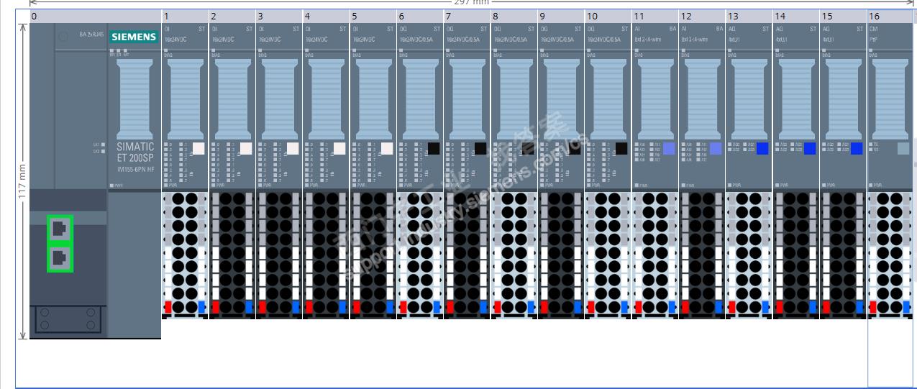Select slot 15 header
917x389 pixels.
(x=843, y=16)
